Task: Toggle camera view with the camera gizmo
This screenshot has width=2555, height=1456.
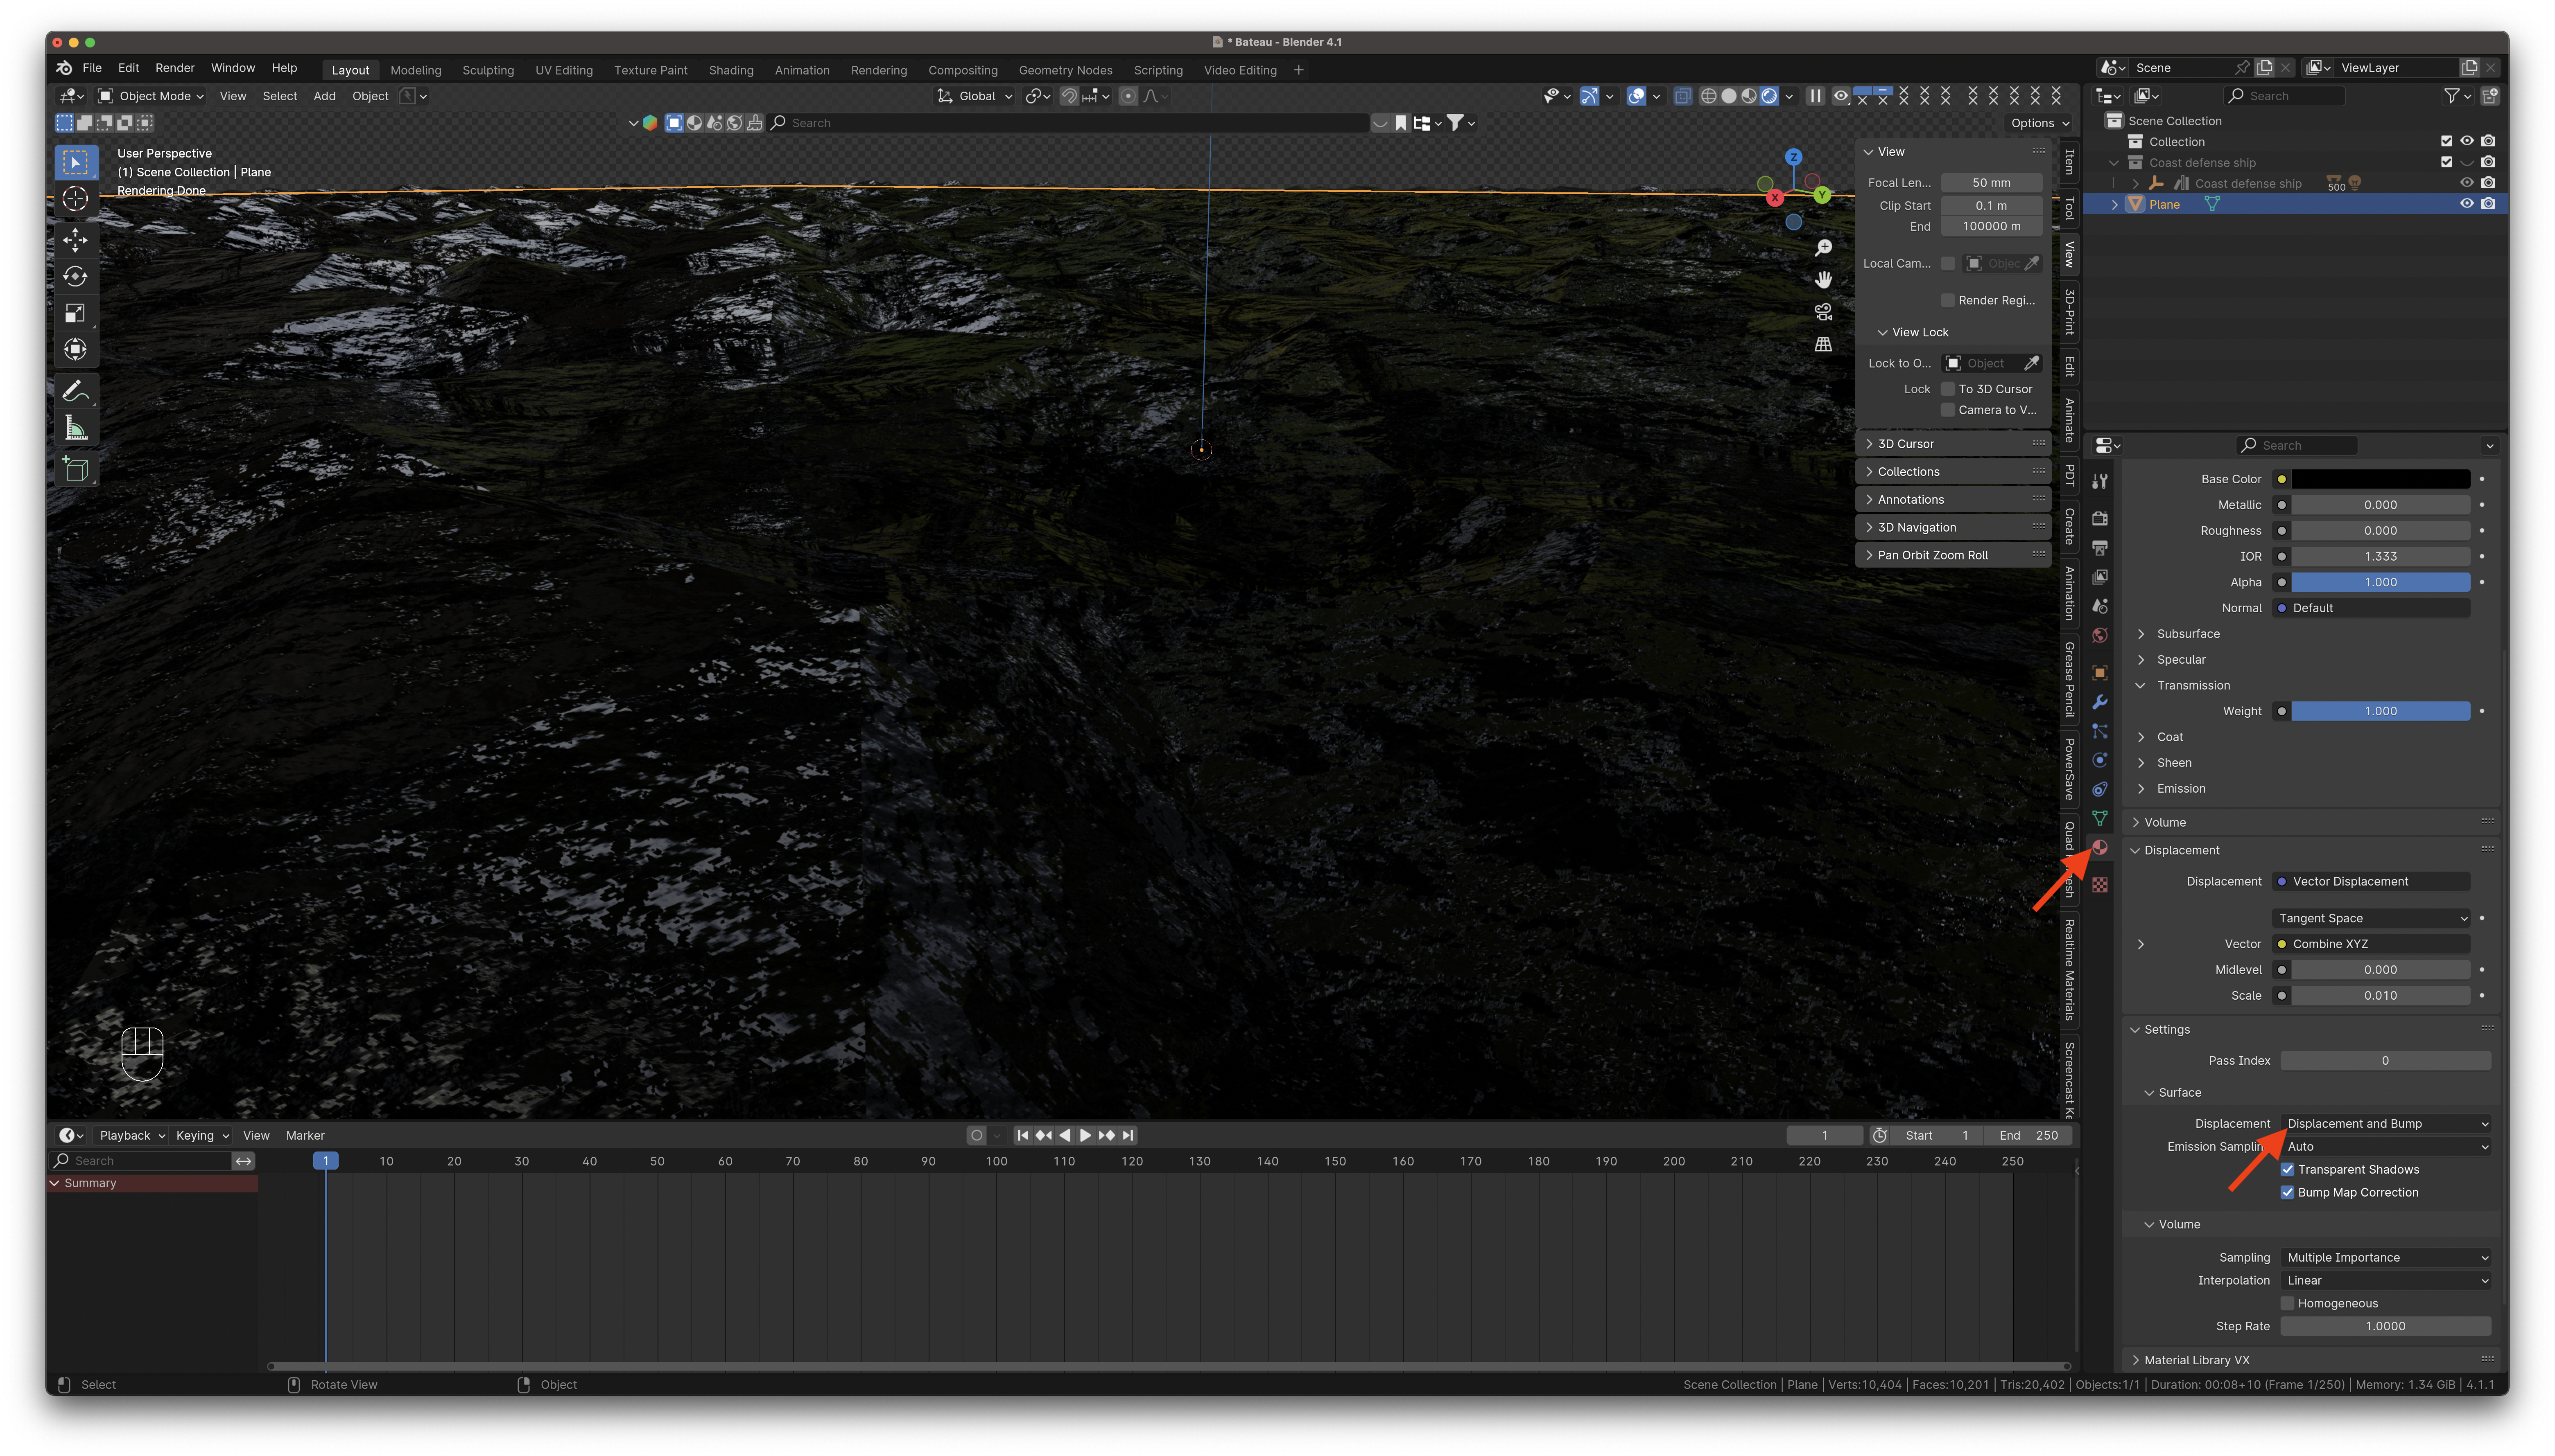Action: 1823,312
